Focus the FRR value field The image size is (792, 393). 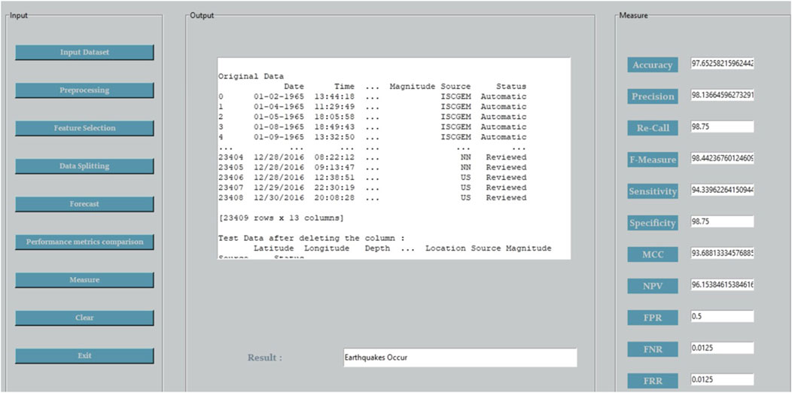(722, 379)
